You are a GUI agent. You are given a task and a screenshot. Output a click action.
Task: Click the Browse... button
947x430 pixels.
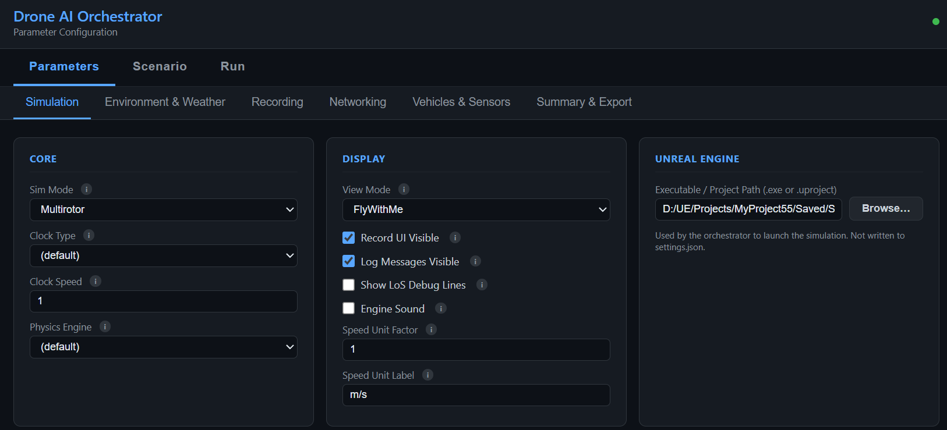pos(885,208)
